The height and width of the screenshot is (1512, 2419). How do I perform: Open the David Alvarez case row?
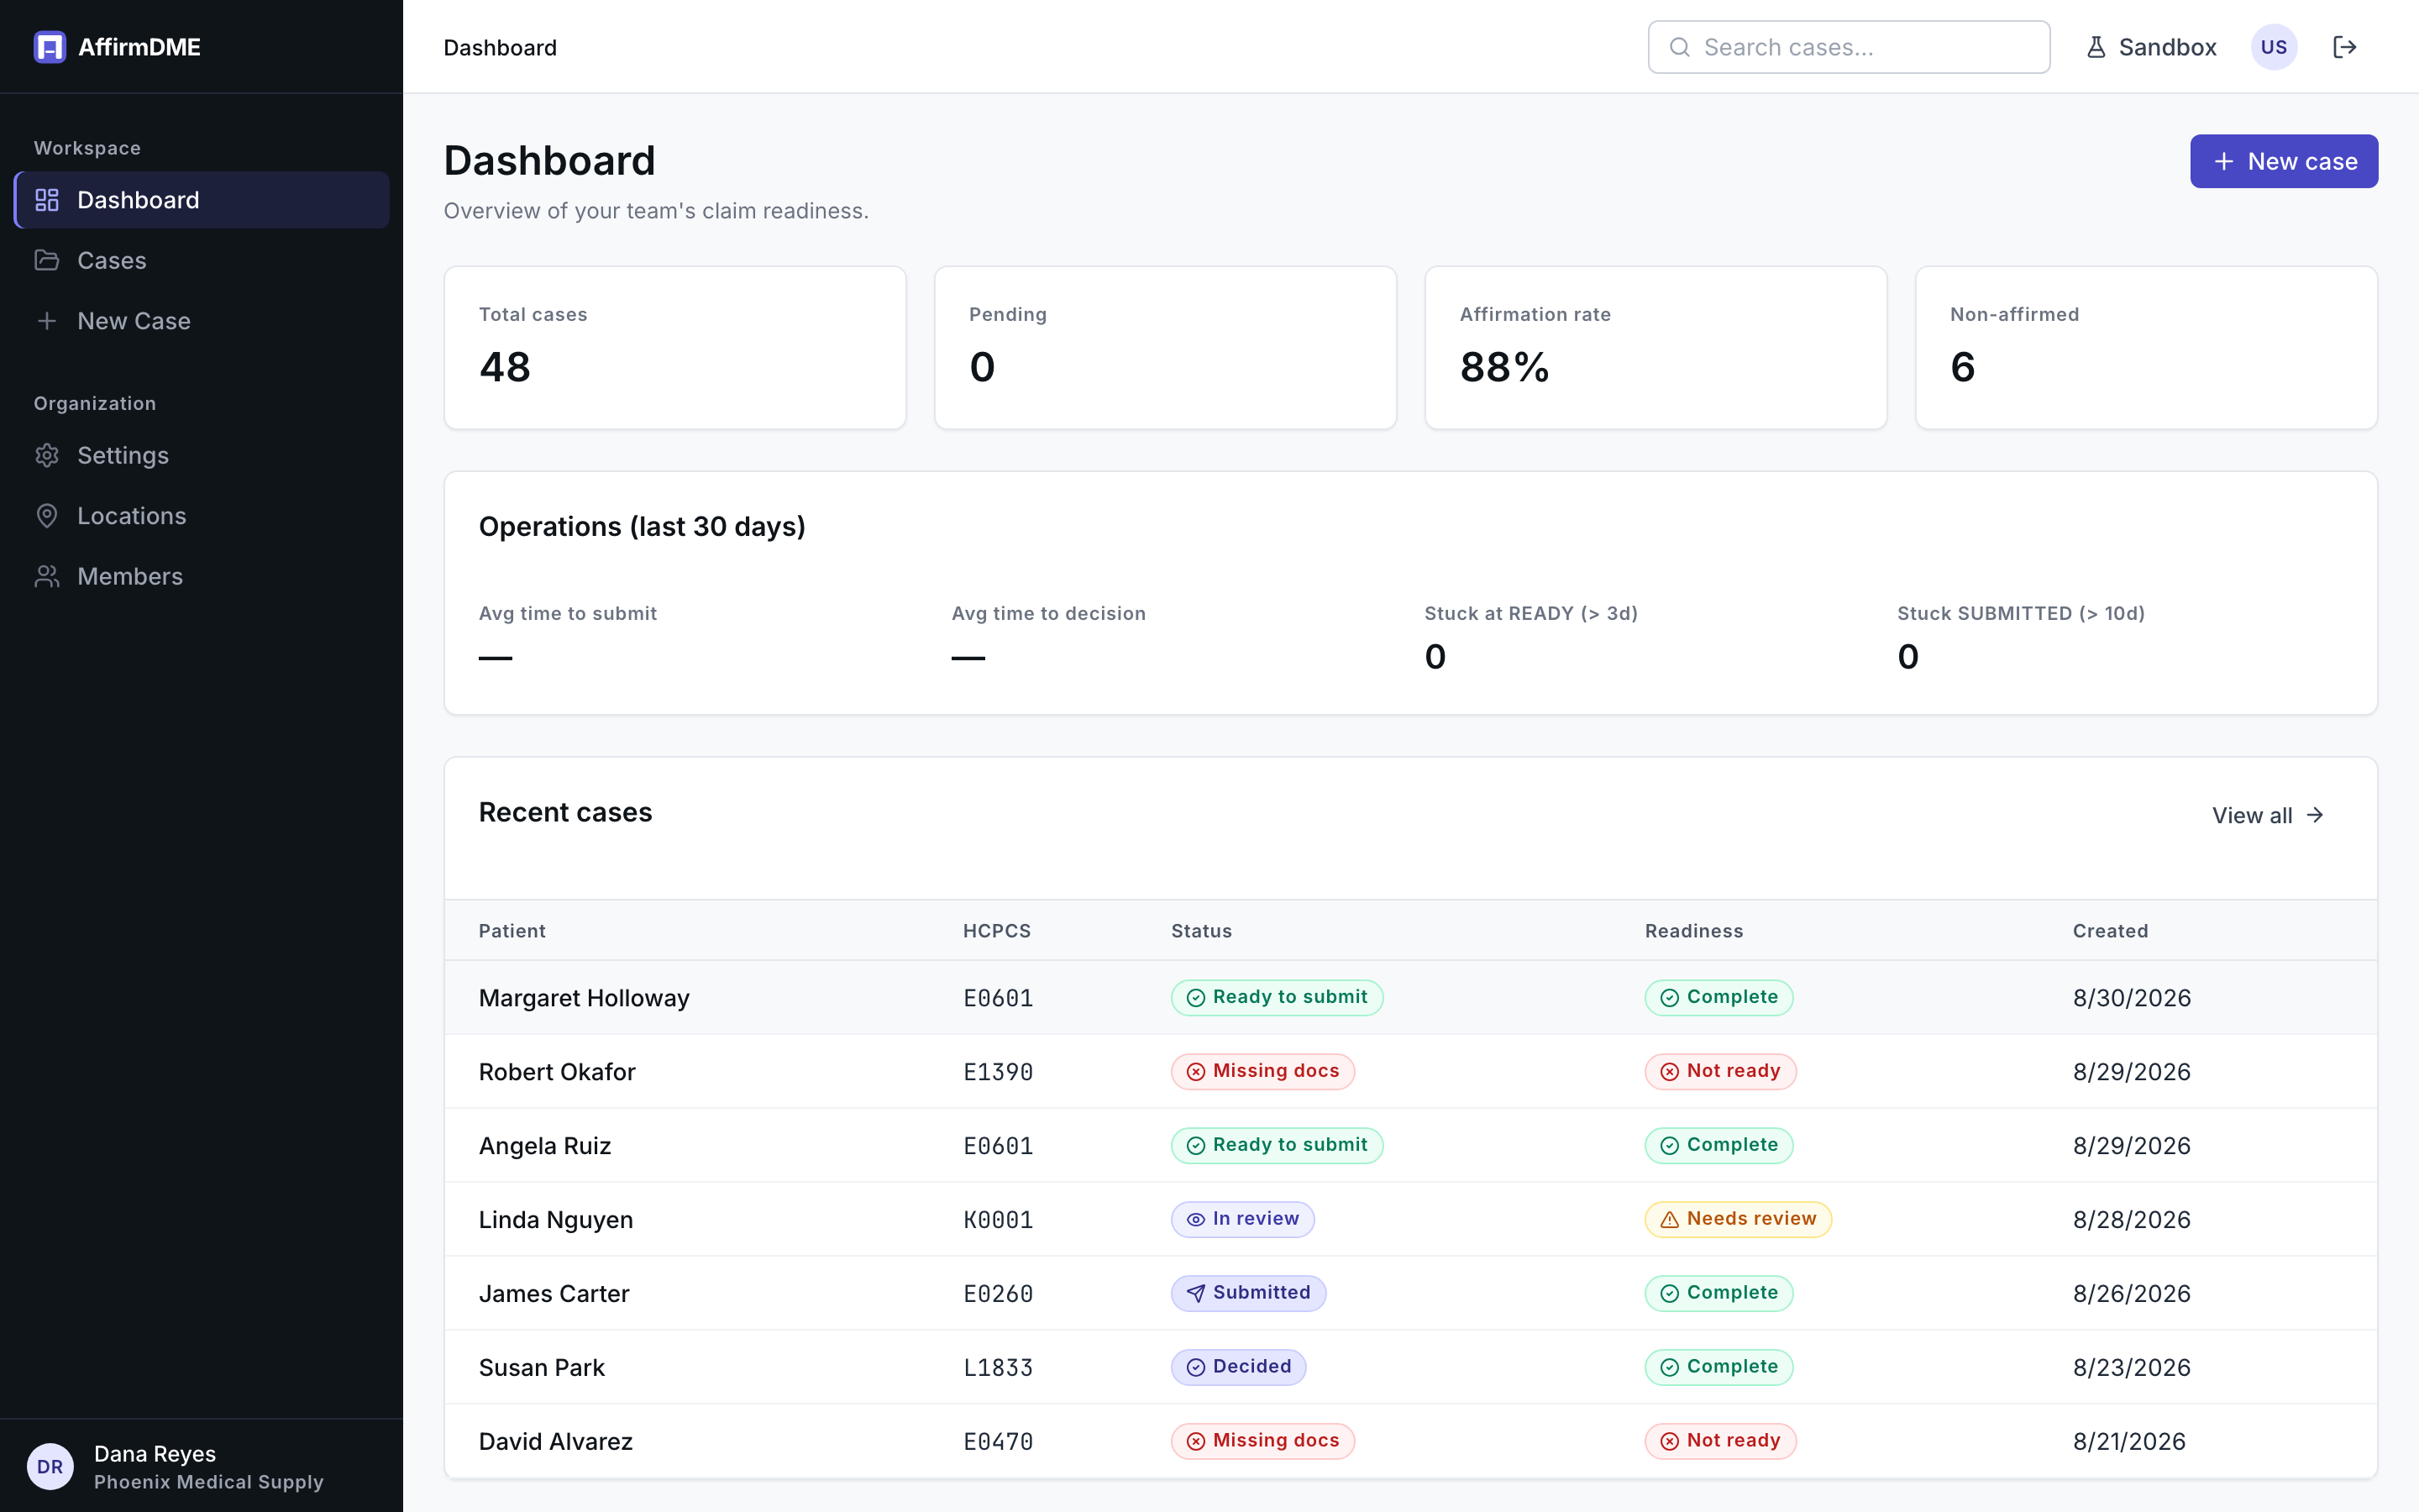click(1410, 1441)
